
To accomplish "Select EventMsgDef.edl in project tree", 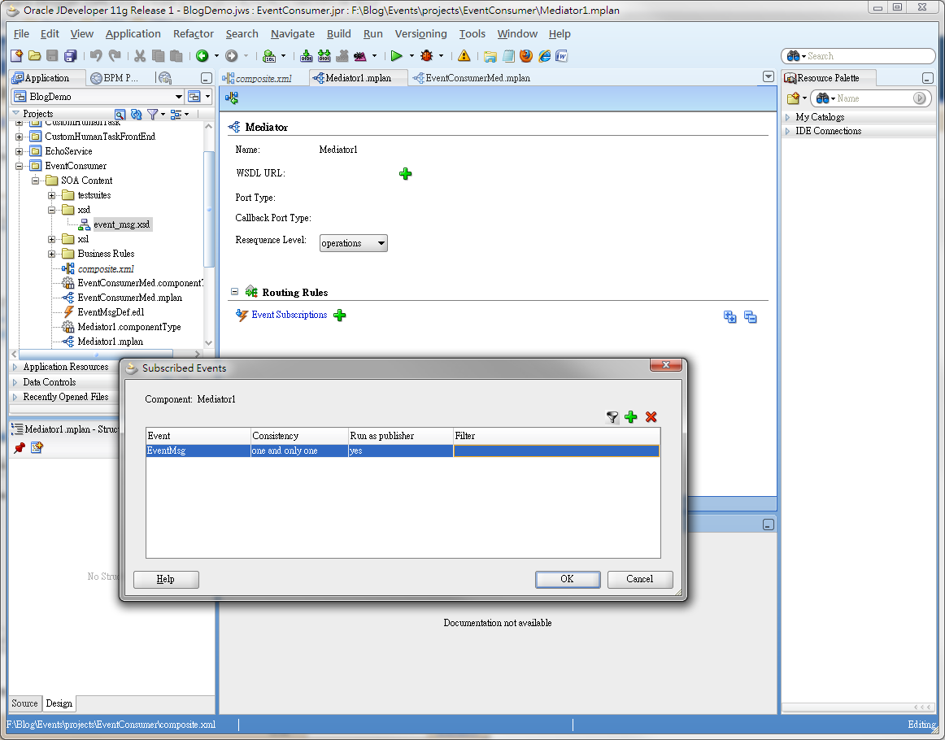I will click(111, 312).
